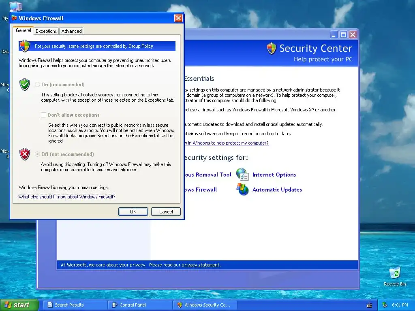Minimize the Security Center window
Viewport: 415px width, 311px height.
click(334, 35)
